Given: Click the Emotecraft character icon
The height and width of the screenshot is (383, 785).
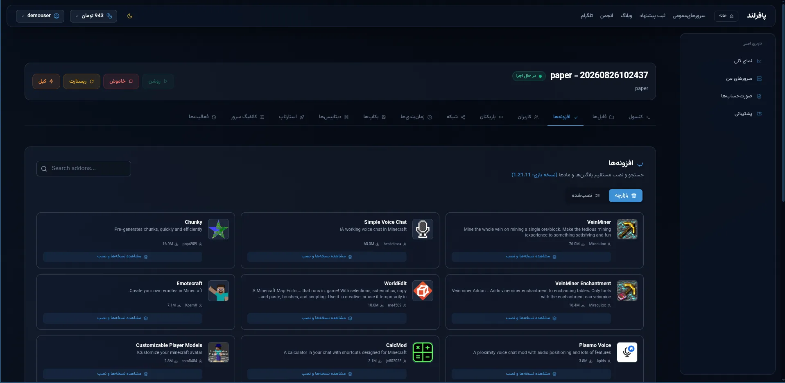Looking at the screenshot, I should (x=218, y=291).
